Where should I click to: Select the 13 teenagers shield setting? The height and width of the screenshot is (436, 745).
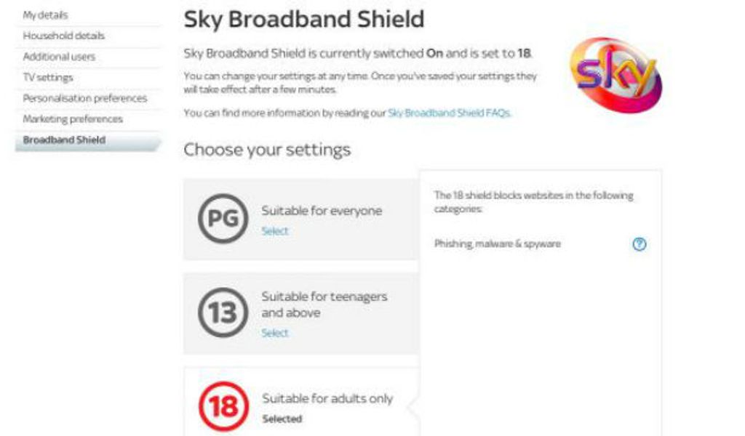[x=274, y=333]
